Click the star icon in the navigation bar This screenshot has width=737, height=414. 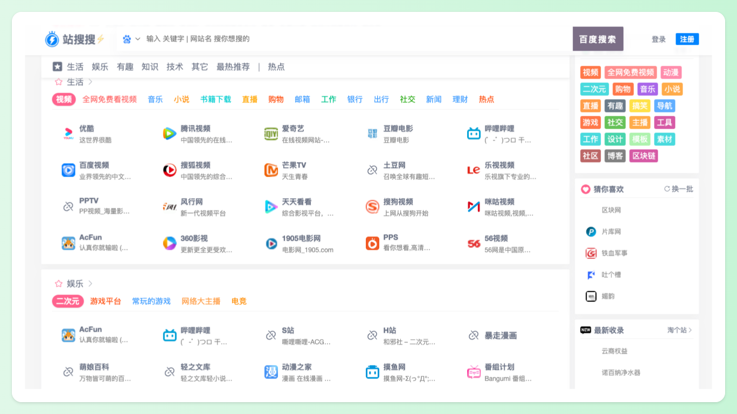click(x=57, y=67)
